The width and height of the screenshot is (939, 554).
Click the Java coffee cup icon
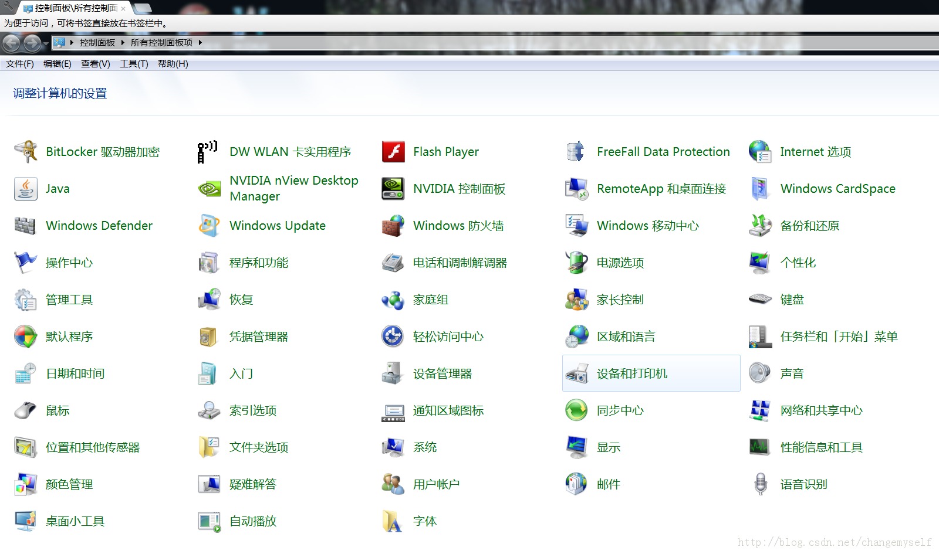(26, 189)
